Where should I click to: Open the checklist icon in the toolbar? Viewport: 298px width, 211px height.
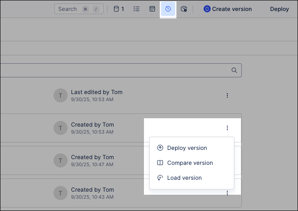(x=136, y=9)
